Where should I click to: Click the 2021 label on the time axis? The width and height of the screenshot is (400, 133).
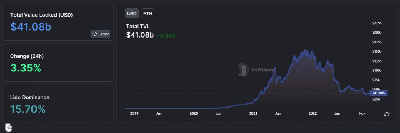click(x=253, y=113)
